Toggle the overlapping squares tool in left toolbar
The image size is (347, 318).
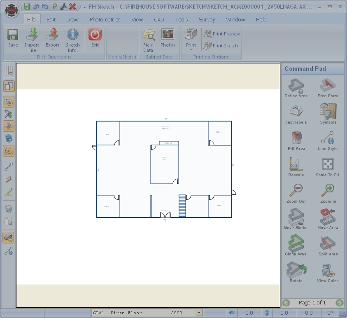click(x=9, y=86)
